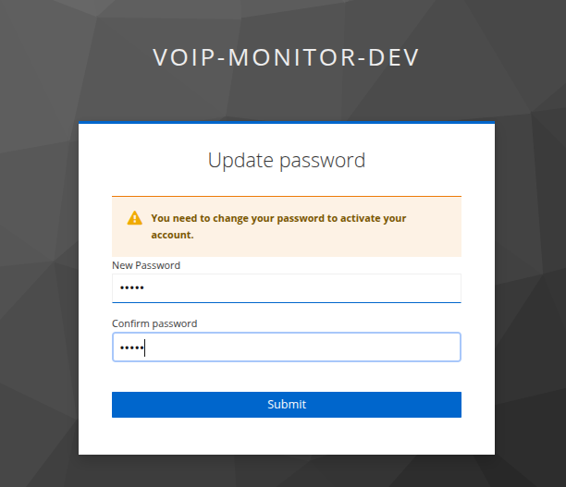Click the "Confirm password" field label
566x487 pixels.
[154, 323]
